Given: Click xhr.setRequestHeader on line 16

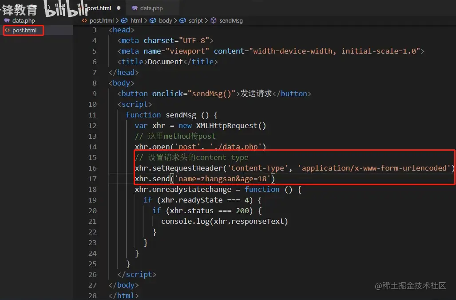Looking at the screenshot, I should click(178, 168).
